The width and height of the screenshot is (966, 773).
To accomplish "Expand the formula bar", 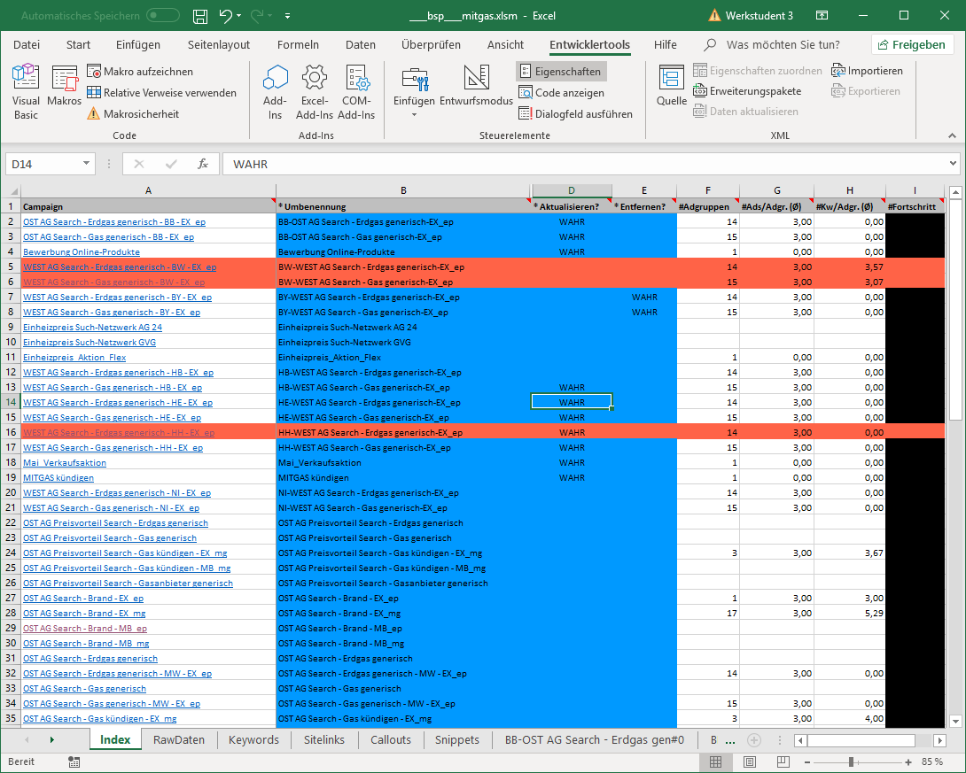I will point(953,164).
